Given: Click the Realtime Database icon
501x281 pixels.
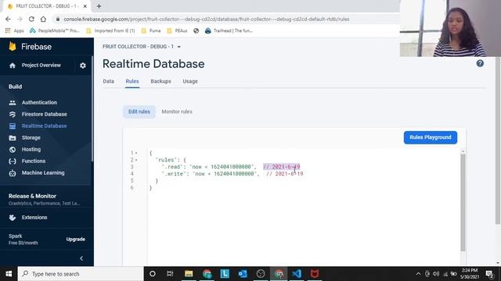Looking at the screenshot, I should click(13, 126).
